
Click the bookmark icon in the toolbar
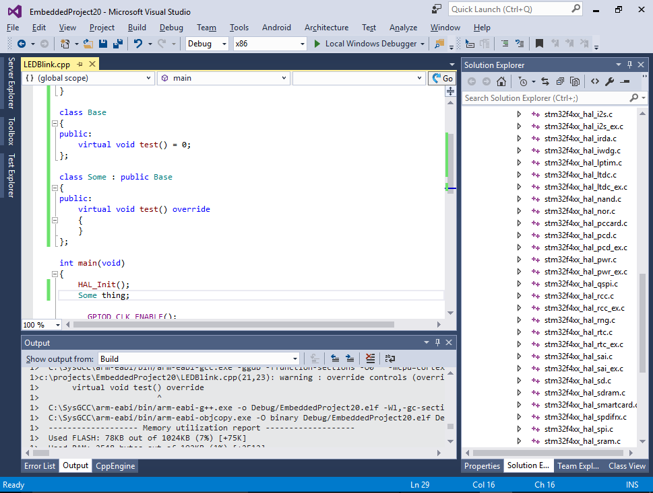pos(539,44)
